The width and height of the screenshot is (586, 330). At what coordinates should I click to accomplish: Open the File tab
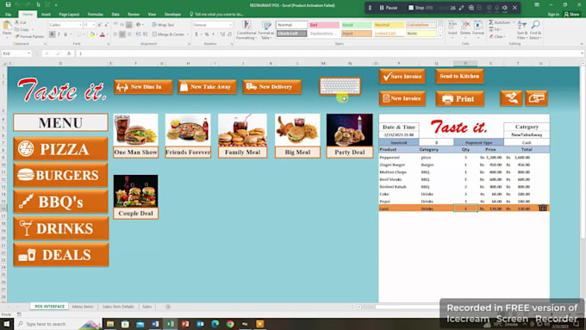tap(9, 14)
